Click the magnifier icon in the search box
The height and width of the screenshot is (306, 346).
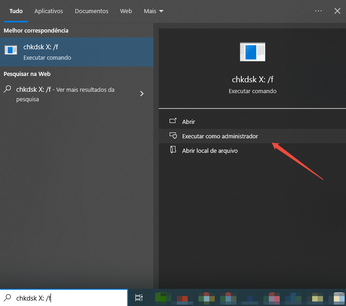coord(7,298)
